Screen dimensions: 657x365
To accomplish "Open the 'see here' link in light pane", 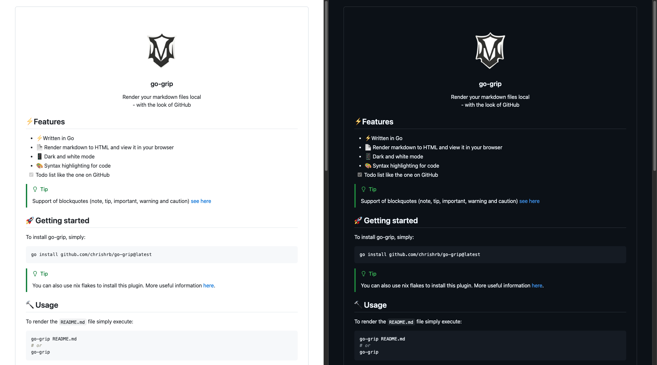I will [201, 201].
